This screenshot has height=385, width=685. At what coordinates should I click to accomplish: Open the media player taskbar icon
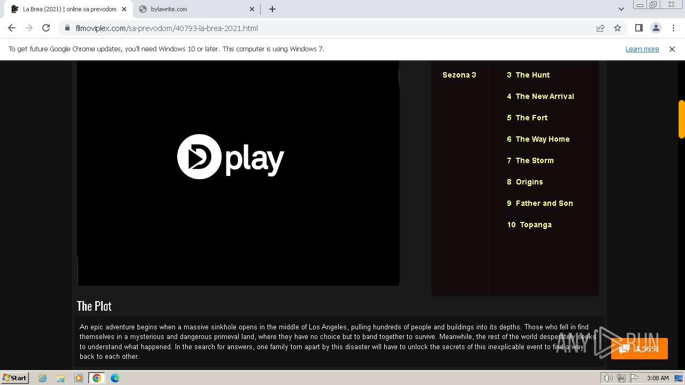[79, 378]
